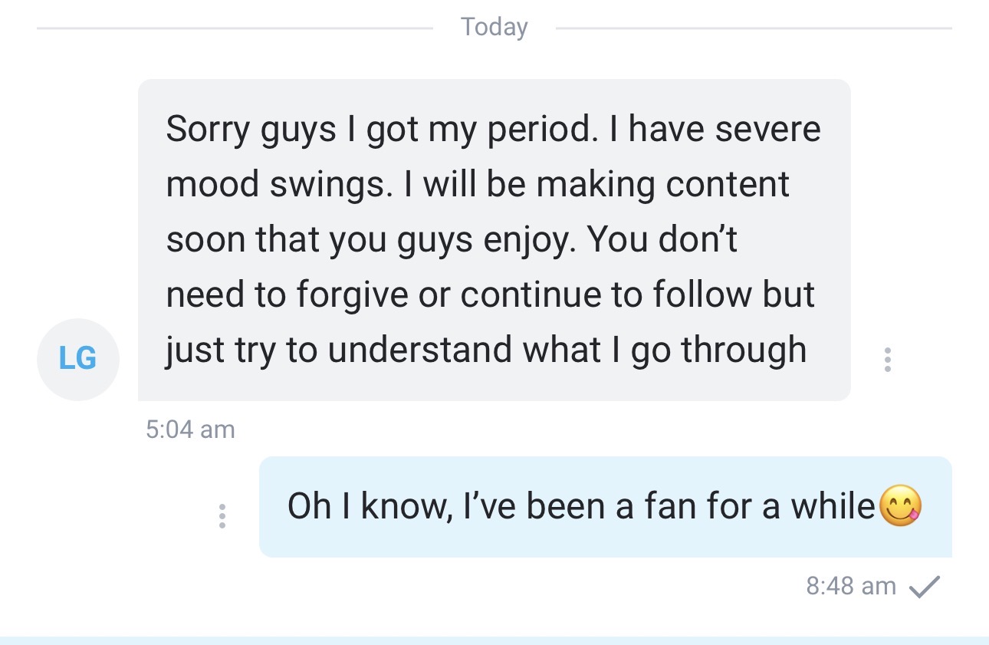The height and width of the screenshot is (645, 989).
Task: Click the LG sender avatar
Action: (77, 359)
